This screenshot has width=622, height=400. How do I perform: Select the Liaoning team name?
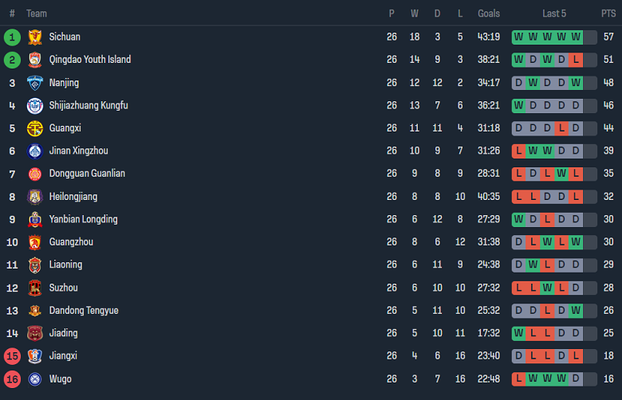tap(65, 265)
